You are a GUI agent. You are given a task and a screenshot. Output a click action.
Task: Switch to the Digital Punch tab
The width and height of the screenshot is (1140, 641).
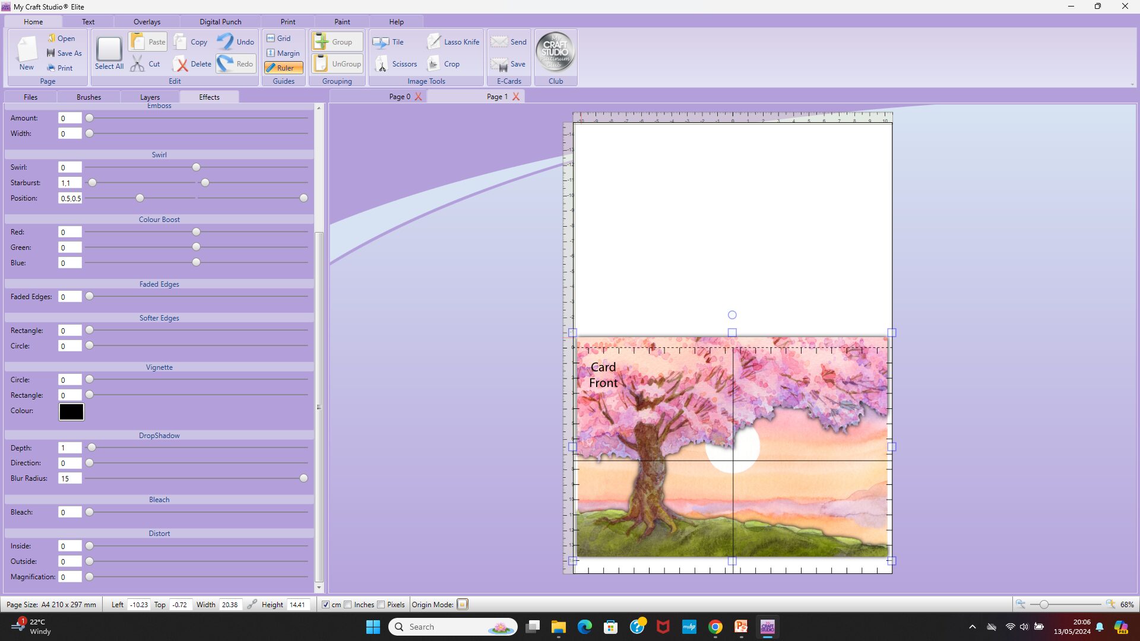tap(220, 22)
